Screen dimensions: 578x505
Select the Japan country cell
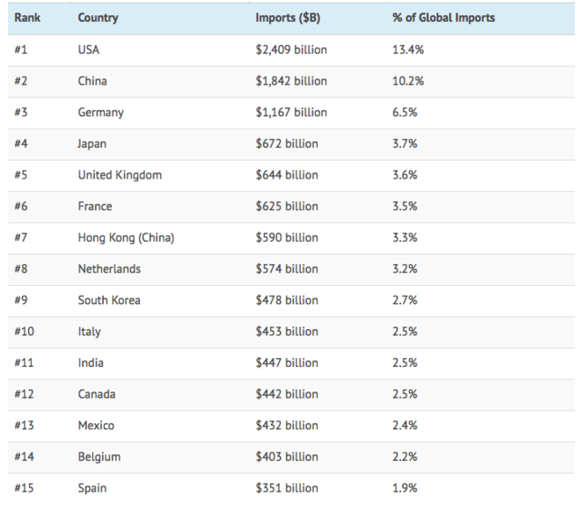coord(92,143)
